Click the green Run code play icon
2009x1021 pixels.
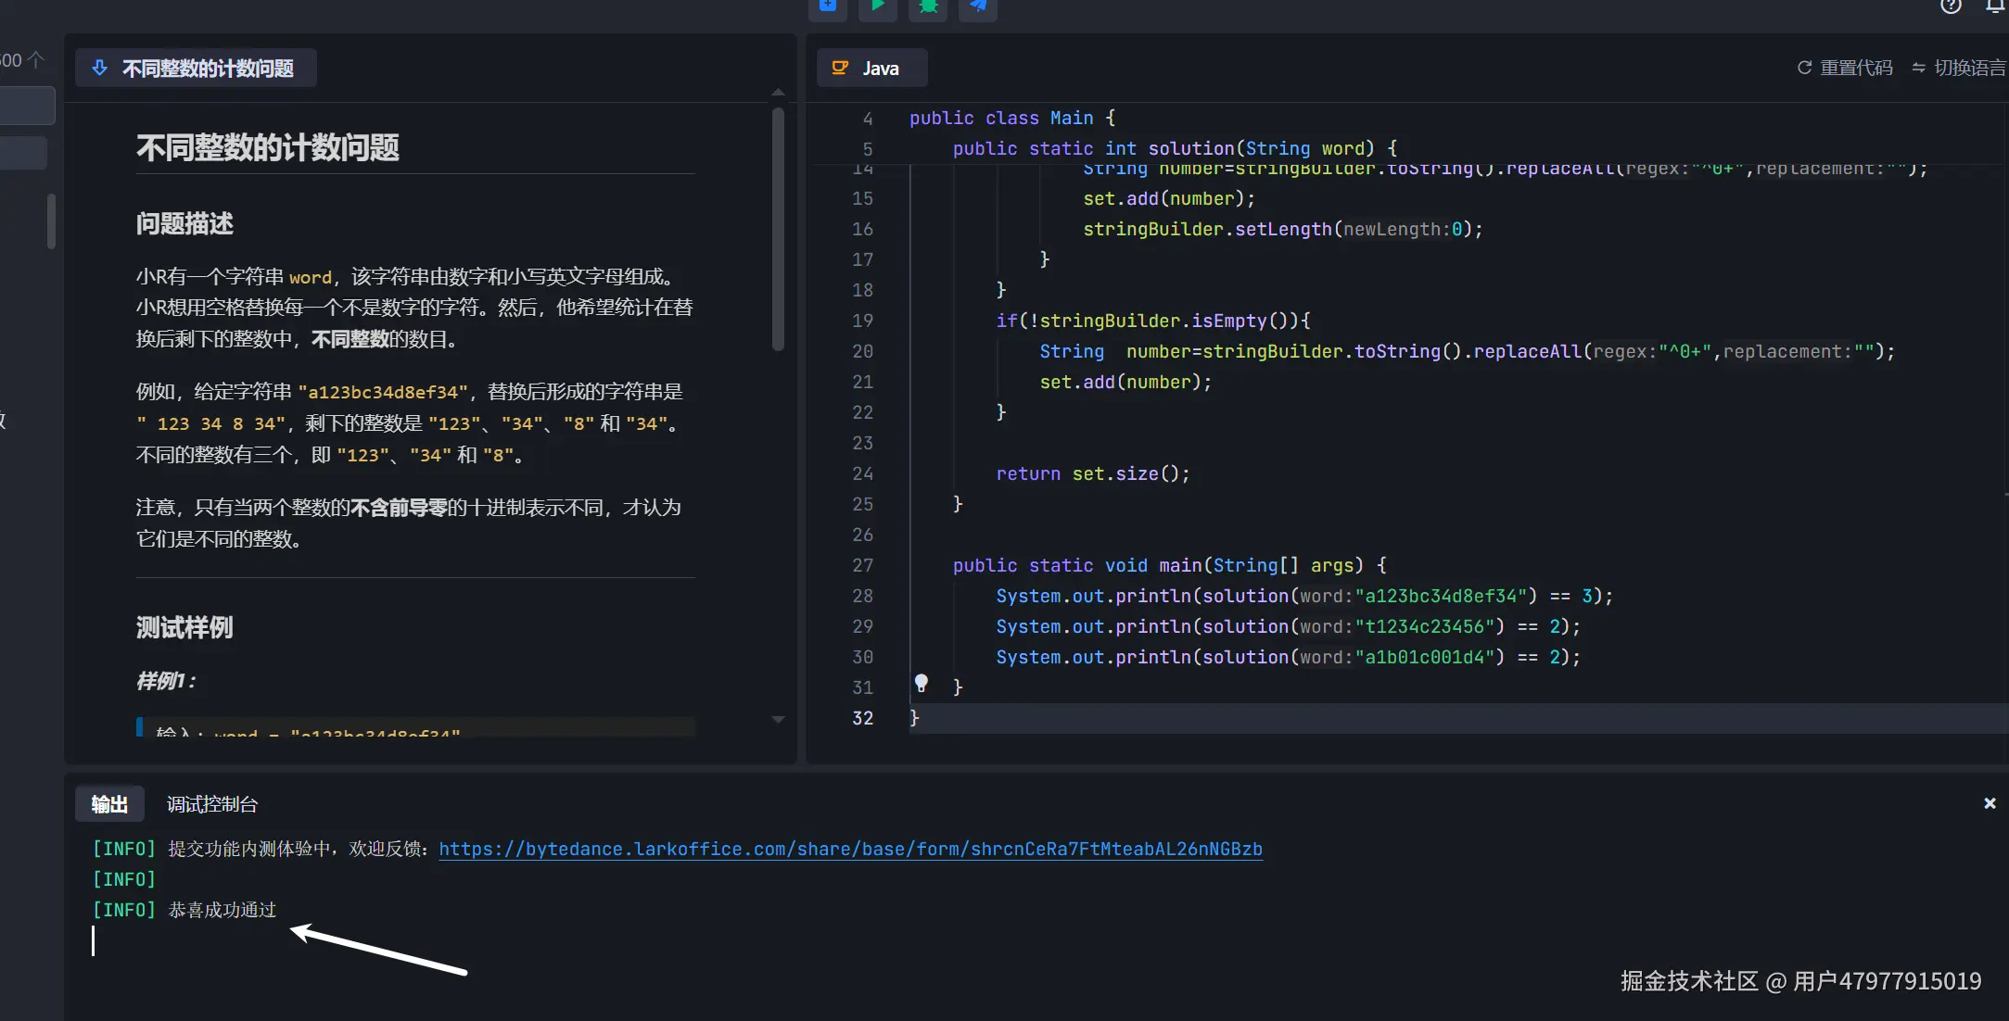click(x=877, y=6)
